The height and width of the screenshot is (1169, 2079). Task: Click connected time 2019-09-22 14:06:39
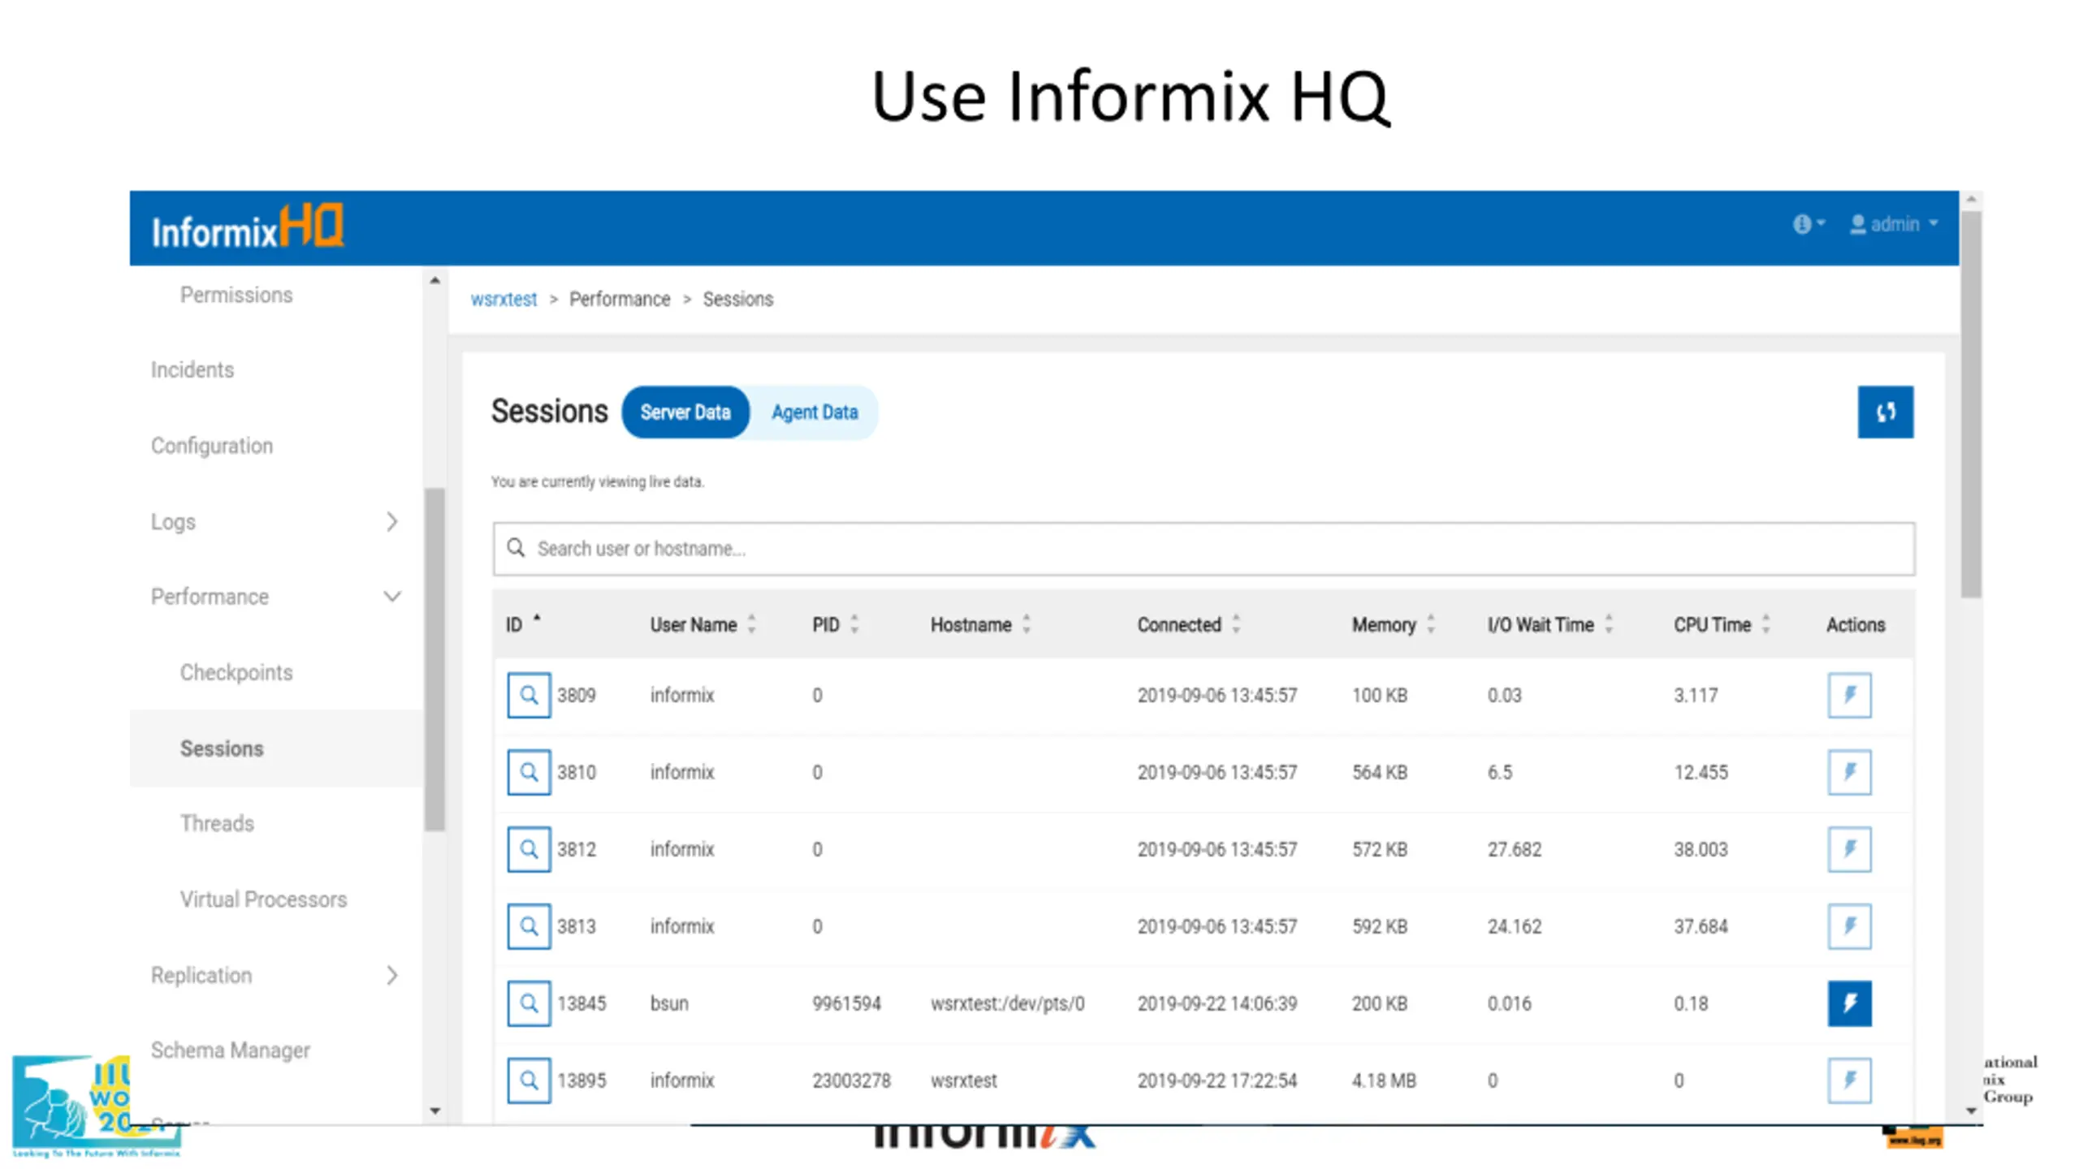click(1217, 1003)
